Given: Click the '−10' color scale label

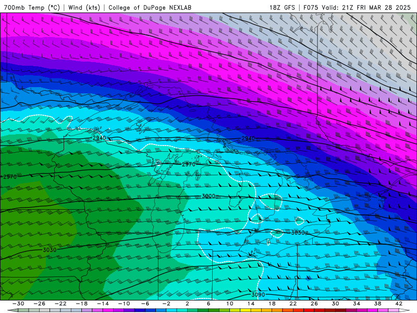Looking at the screenshot, I should point(124,304).
